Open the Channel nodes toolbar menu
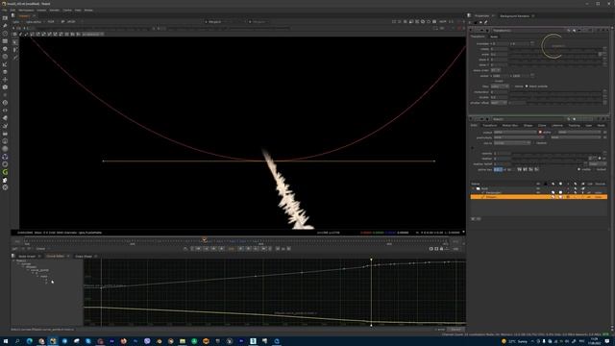The height and width of the screenshot is (346, 615). point(5,41)
